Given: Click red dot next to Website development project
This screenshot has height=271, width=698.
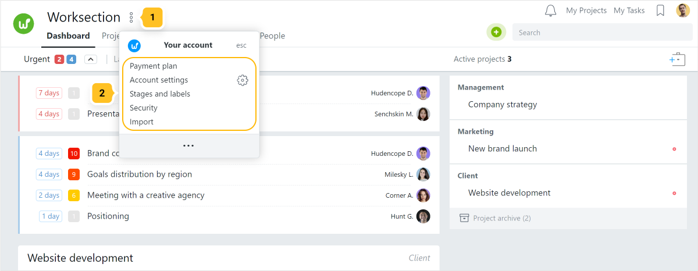Looking at the screenshot, I should 674,193.
